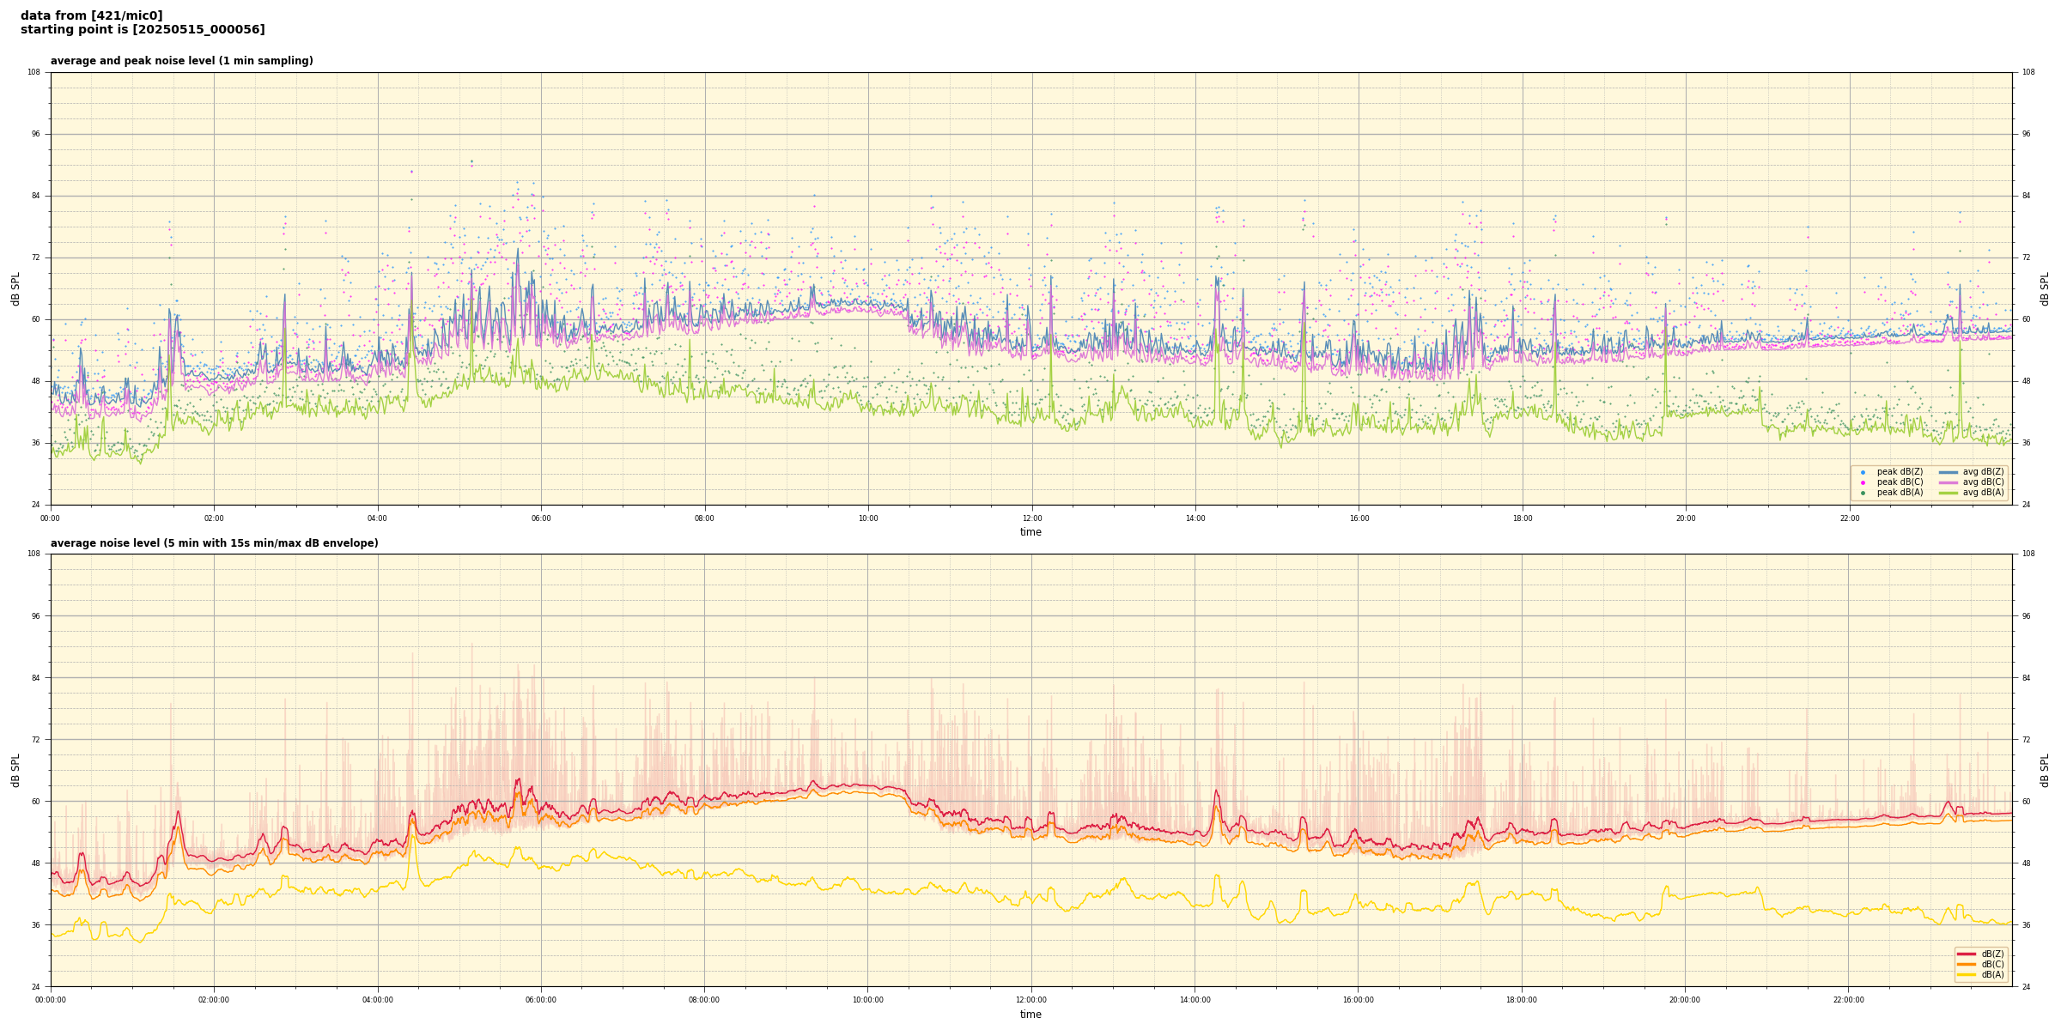Click the avg dB(Z) legend line

(1948, 472)
